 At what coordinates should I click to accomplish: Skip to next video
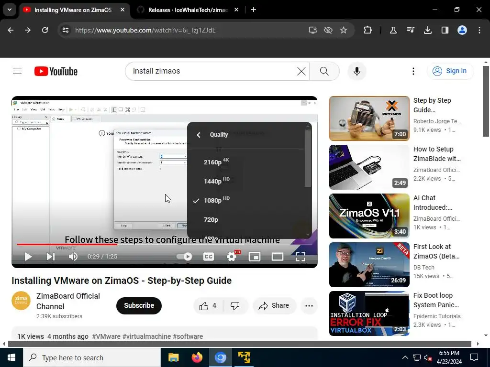click(51, 257)
